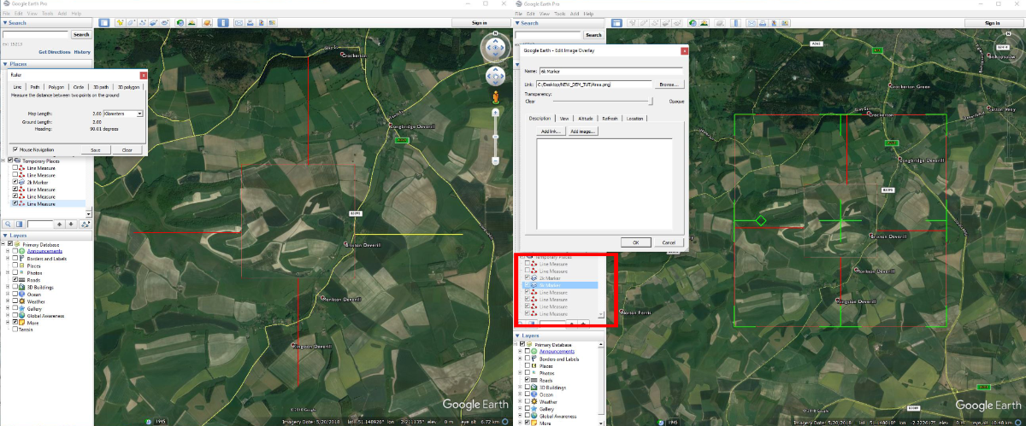
Task: Open the Location tab in Edit Image Overlay
Action: [635, 119]
